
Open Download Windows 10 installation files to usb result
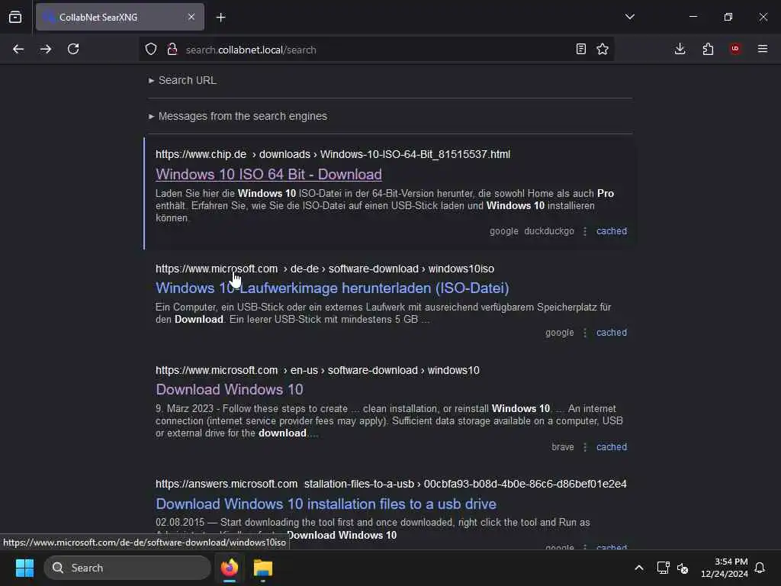326,504
